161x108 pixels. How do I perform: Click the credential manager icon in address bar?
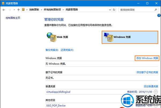(x=23, y=10)
